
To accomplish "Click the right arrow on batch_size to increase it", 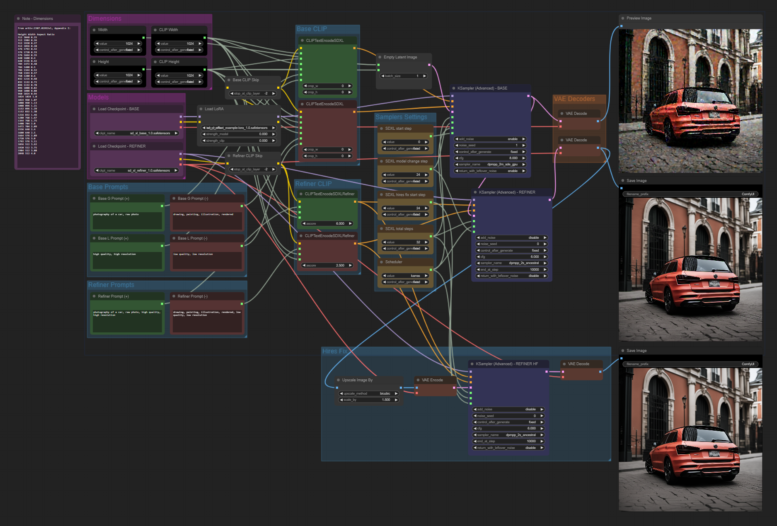I will click(x=424, y=76).
